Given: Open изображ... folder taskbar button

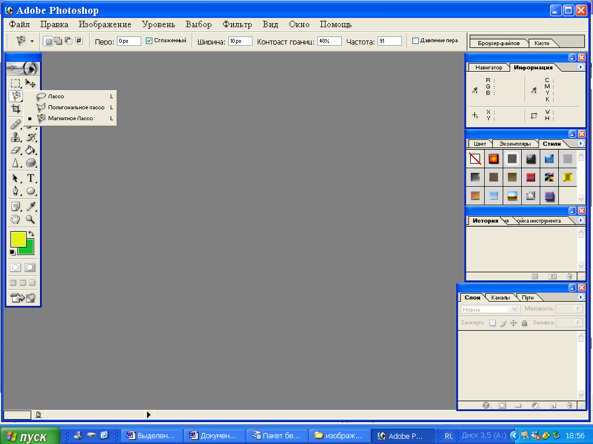Looking at the screenshot, I should (x=339, y=436).
